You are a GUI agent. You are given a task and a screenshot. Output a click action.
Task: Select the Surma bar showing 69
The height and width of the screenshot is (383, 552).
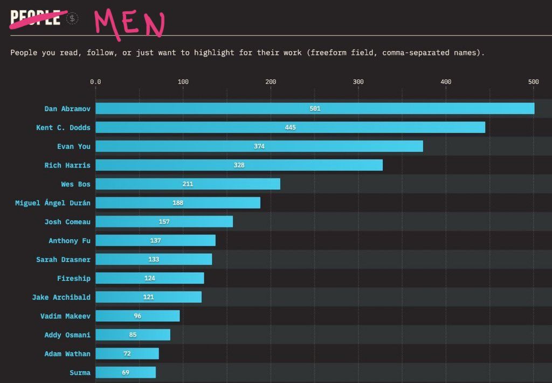(125, 372)
